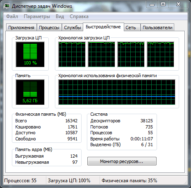Screen dimensions: 191x188
Task: Click the Система group label
Action: click(x=99, y=114)
